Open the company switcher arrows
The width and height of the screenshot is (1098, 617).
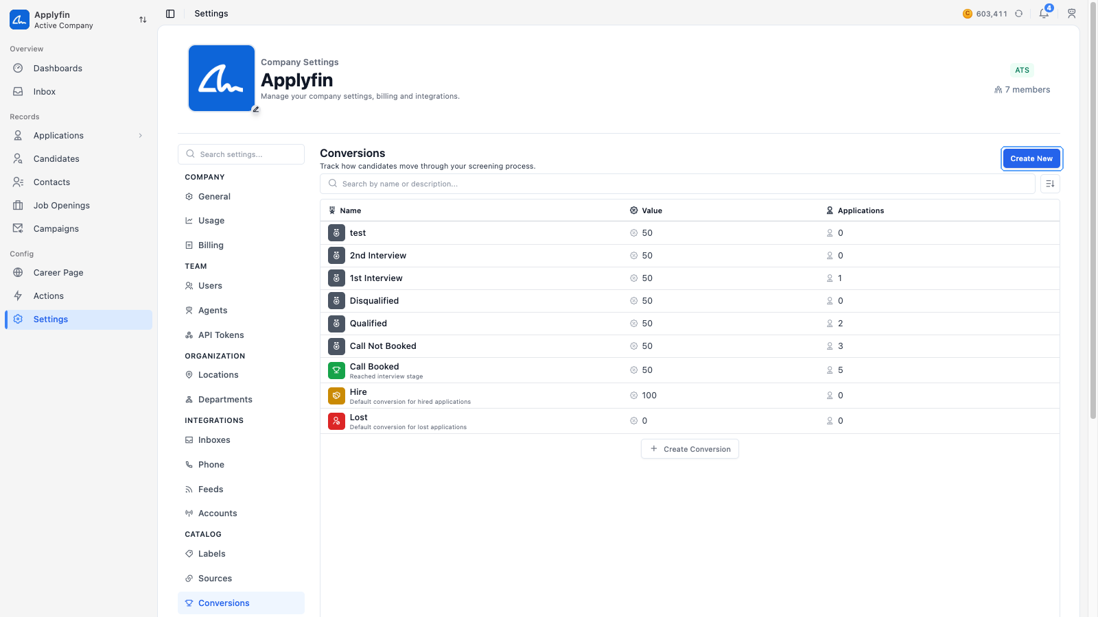coord(143,20)
